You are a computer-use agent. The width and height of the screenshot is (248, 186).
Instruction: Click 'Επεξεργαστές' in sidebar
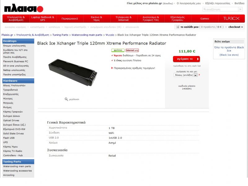[11, 94]
